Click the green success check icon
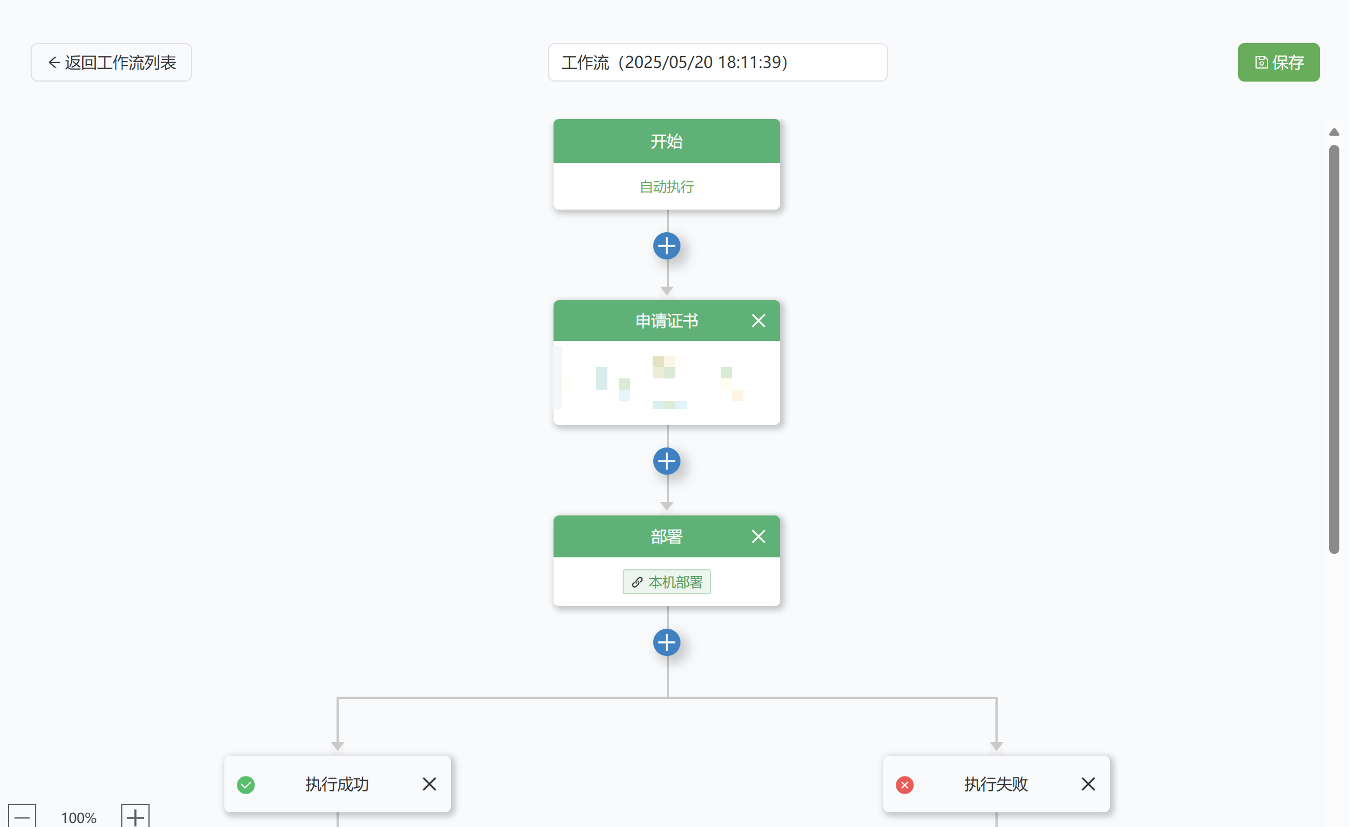The width and height of the screenshot is (1349, 827). (246, 785)
